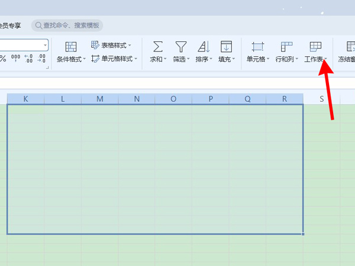Click the search commands input field
The image size is (355, 266).
[71, 25]
